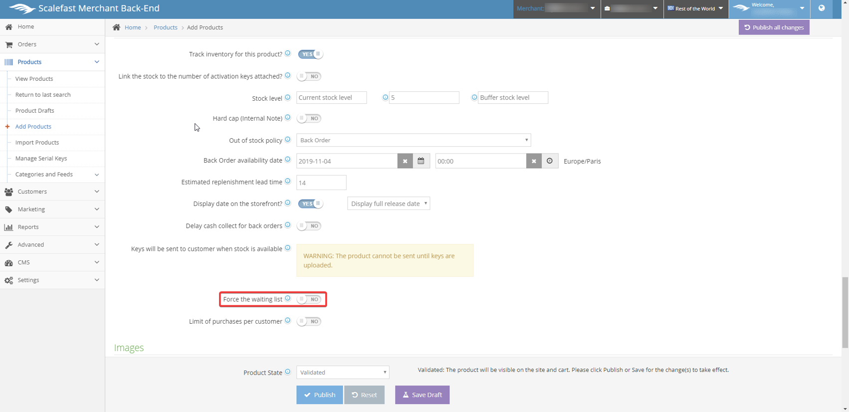Open the calendar picker for Back Order date
Viewport: 849px width, 412px height.
click(421, 161)
